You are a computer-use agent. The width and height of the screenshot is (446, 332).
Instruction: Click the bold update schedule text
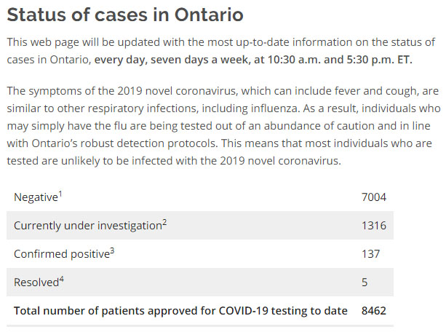(x=254, y=59)
